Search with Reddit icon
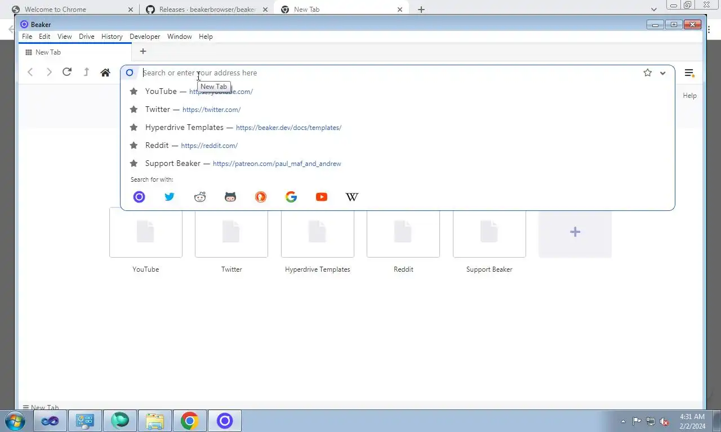721x432 pixels. pos(200,197)
